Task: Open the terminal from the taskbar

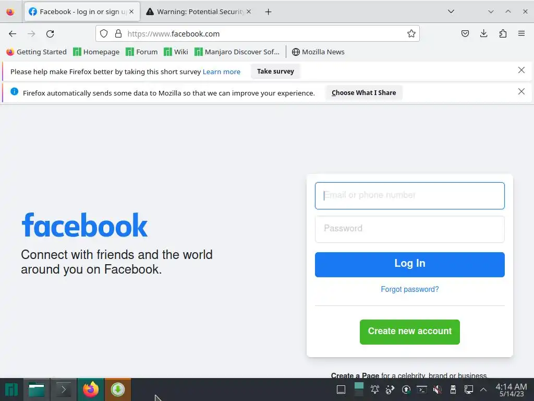Action: tap(63, 390)
